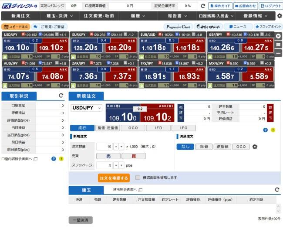
Task: Select 成行 order type tab
Action: [x=82, y=128]
